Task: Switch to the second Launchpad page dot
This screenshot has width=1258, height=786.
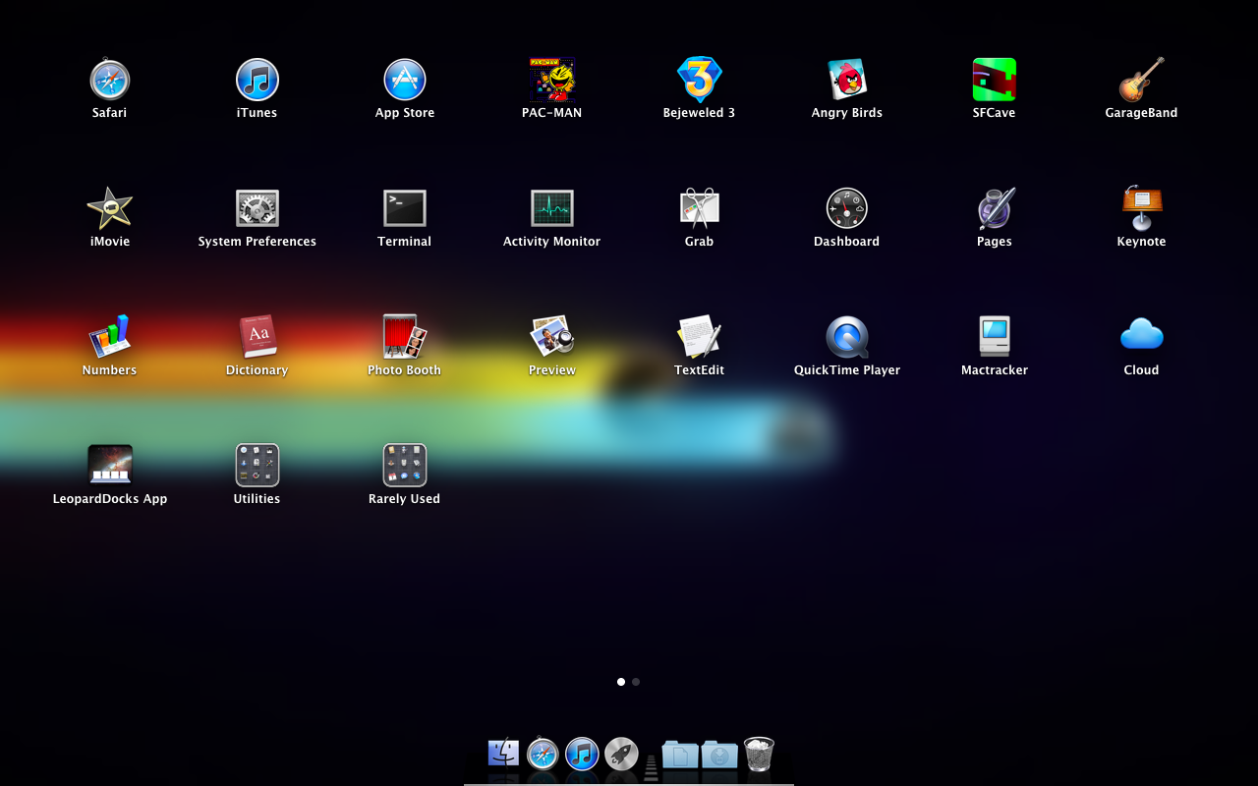Action: [636, 681]
